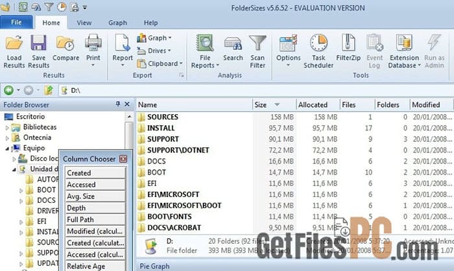
Task: Select the Accessed column in Column Chooser
Action: tap(95, 184)
